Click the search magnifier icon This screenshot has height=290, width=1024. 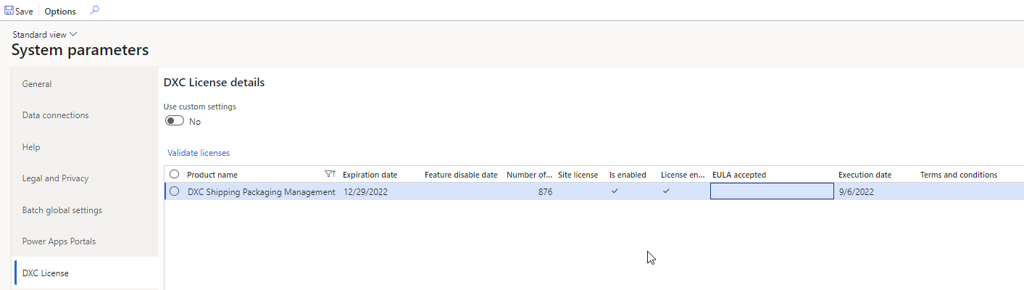pos(94,11)
